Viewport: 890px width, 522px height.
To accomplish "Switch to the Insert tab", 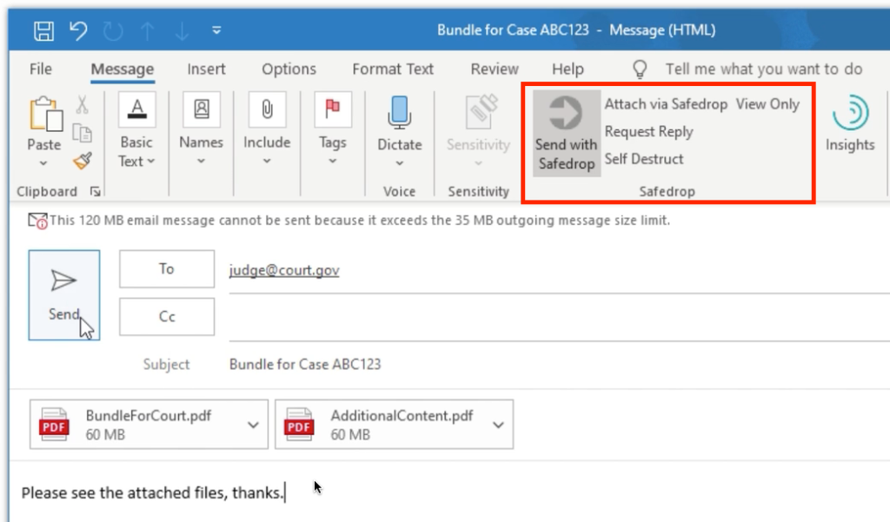I will (206, 69).
